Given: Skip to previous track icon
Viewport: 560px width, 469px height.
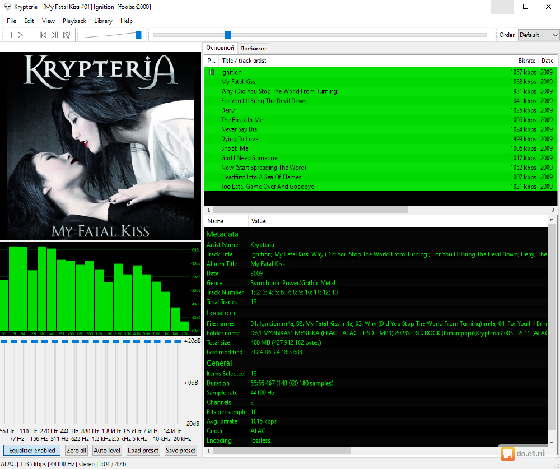Looking at the screenshot, I should coord(43,35).
